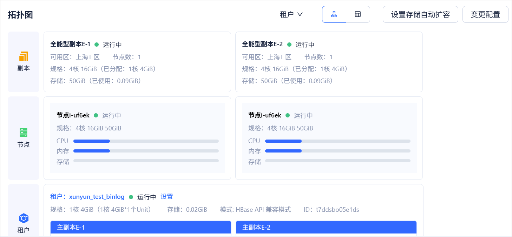Screen dimensions: 512x237
Task: Click CPU usage bar in first node card
Action: tap(146, 141)
